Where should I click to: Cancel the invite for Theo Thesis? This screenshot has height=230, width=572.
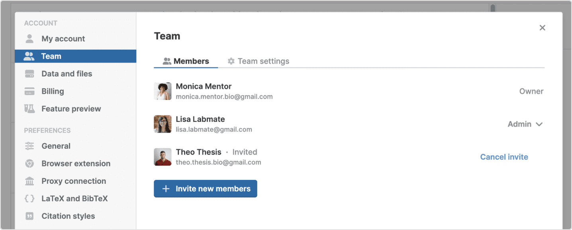click(x=504, y=157)
